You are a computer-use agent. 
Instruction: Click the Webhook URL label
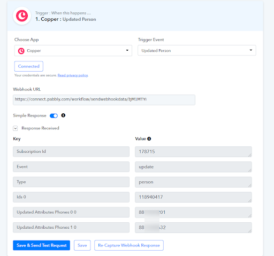[27, 89]
